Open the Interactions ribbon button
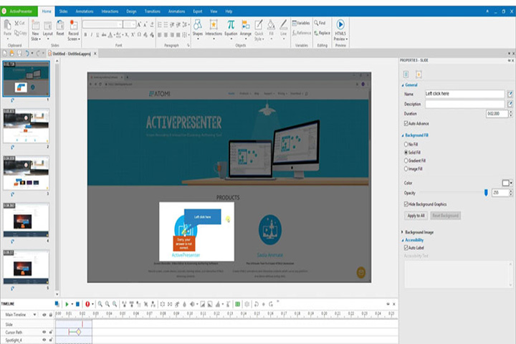516x344 pixels. 214,28
